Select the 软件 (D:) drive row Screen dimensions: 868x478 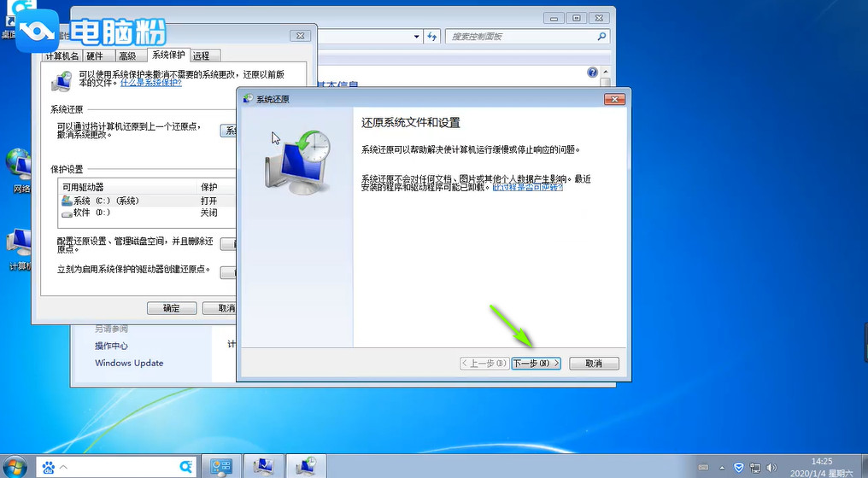click(146, 213)
